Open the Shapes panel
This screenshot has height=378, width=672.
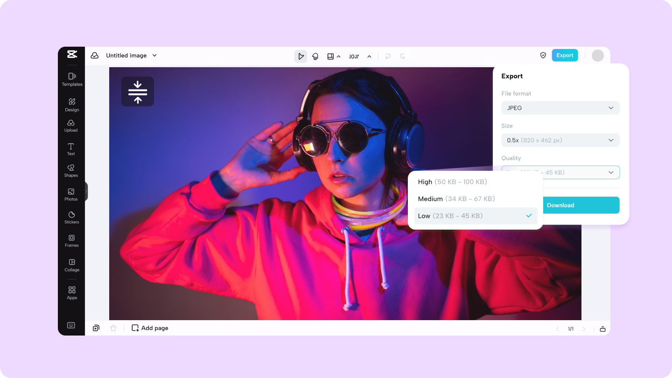tap(71, 171)
